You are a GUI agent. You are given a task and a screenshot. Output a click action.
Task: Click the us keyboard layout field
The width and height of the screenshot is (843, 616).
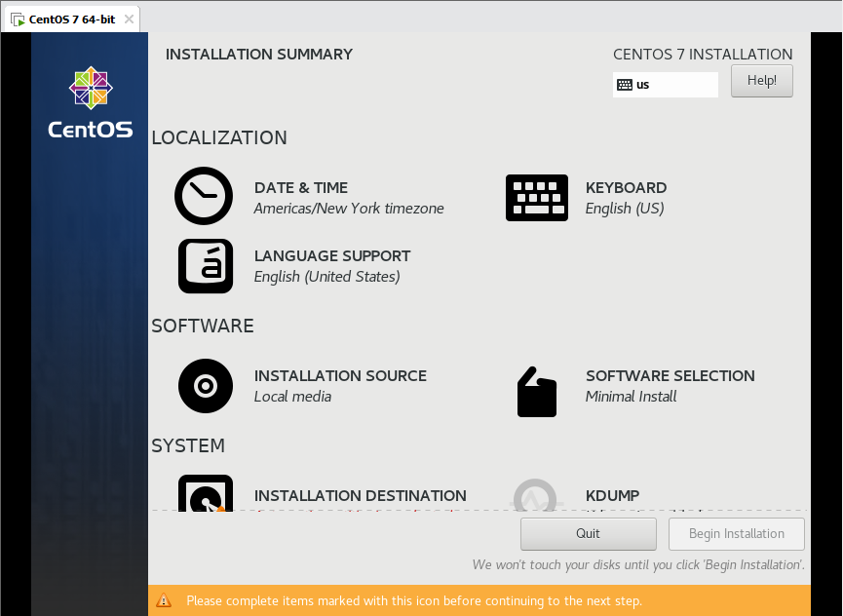tap(666, 85)
